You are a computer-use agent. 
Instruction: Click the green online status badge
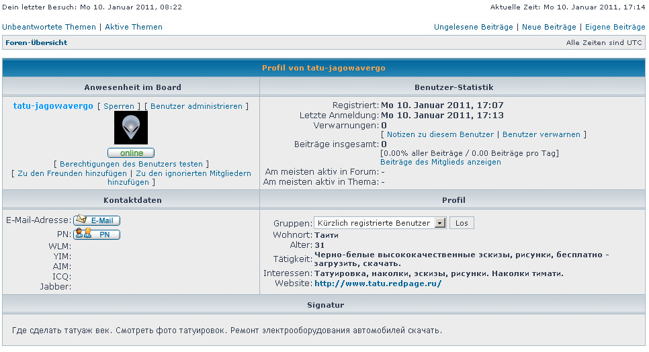coord(131,153)
